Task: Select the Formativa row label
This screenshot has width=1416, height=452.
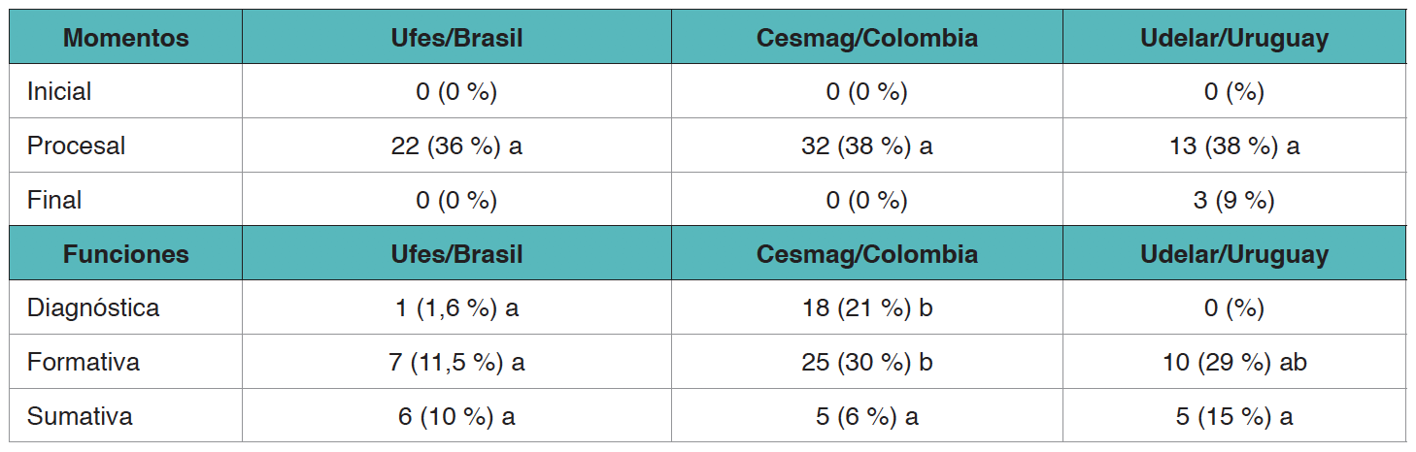Action: 84,363
